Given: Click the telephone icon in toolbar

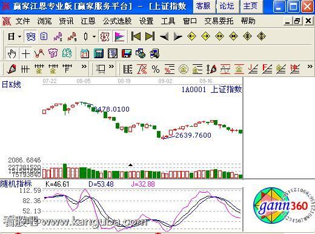Looking at the screenshot, I should (31, 37).
